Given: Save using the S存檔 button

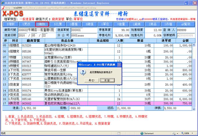Looking at the screenshot, I should 168,24.
